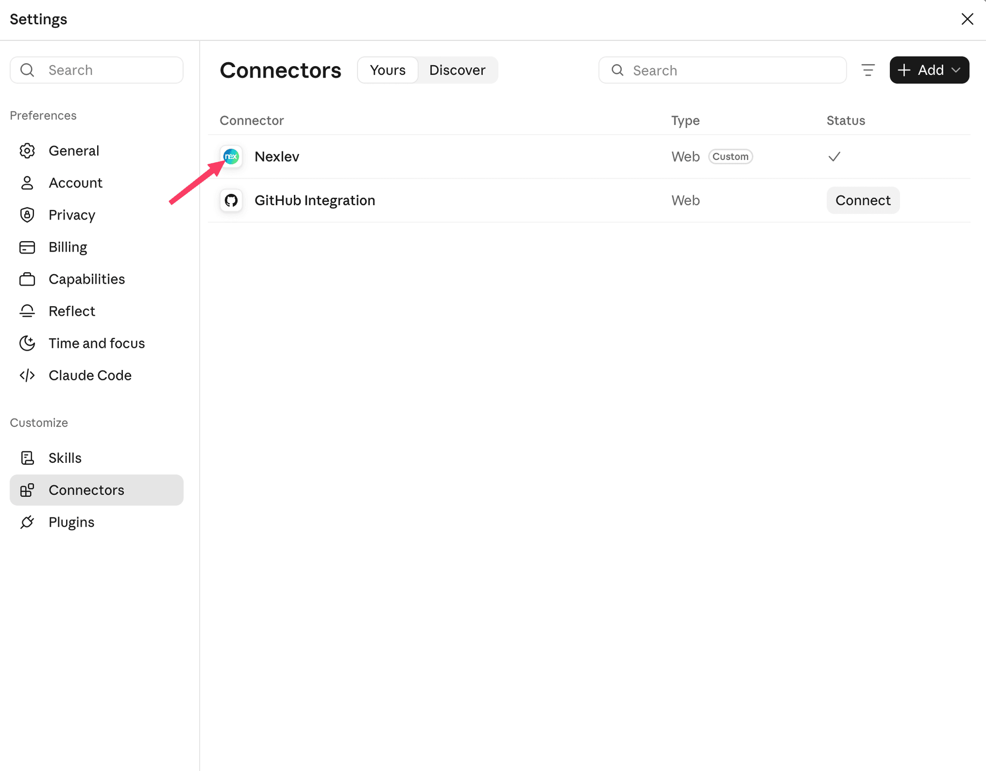
Task: Go to Privacy settings
Action: (97, 215)
